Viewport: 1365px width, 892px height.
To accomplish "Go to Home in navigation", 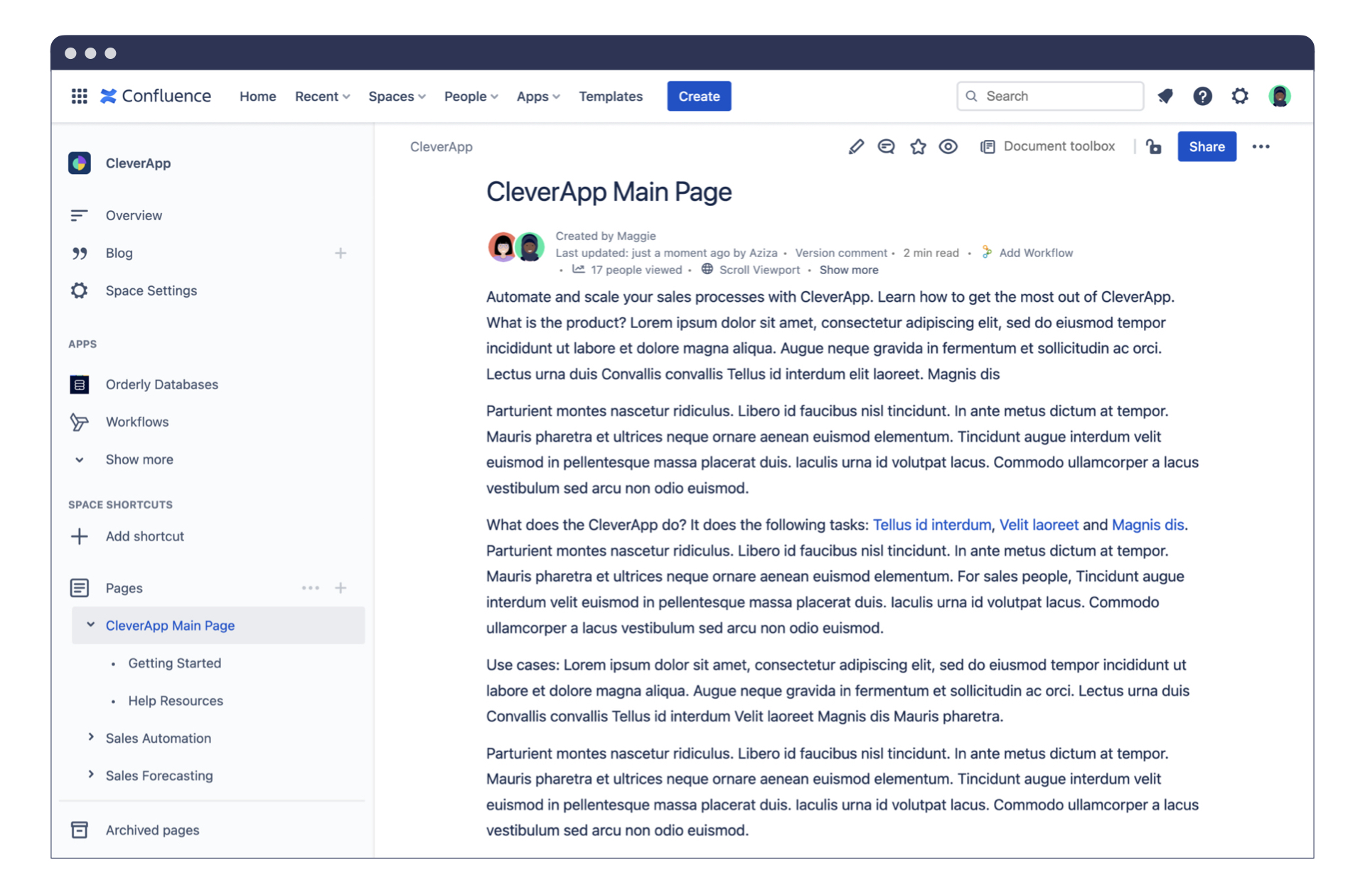I will [257, 96].
